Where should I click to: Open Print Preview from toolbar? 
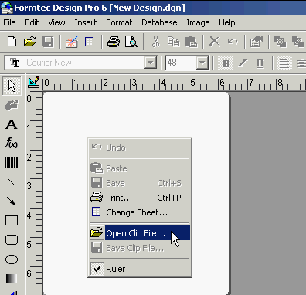coord(131,42)
